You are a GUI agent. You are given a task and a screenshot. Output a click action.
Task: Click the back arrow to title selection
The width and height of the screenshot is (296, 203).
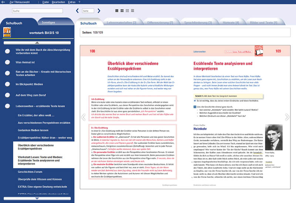click(3, 2)
